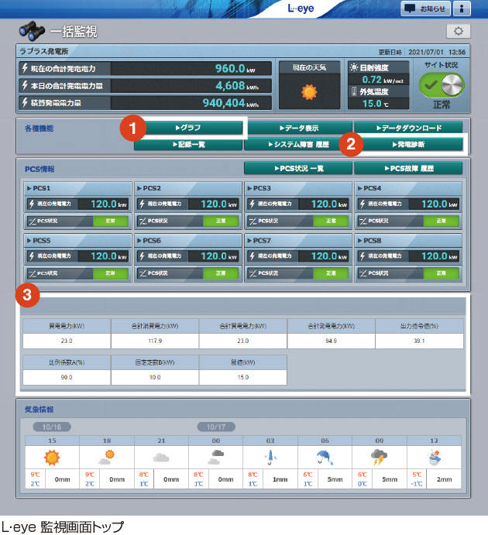The width and height of the screenshot is (488, 535).
Task: Click the 5mm rainfall at 06
Action: click(x=335, y=479)
